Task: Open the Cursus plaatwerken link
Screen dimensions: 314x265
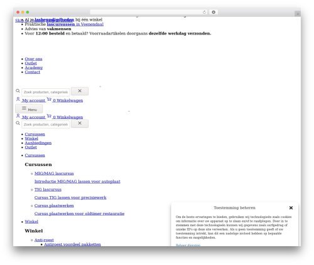Action: point(54,205)
